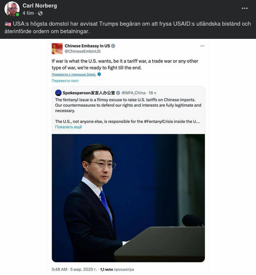Click the embassy's verified badge icon

coord(113,46)
